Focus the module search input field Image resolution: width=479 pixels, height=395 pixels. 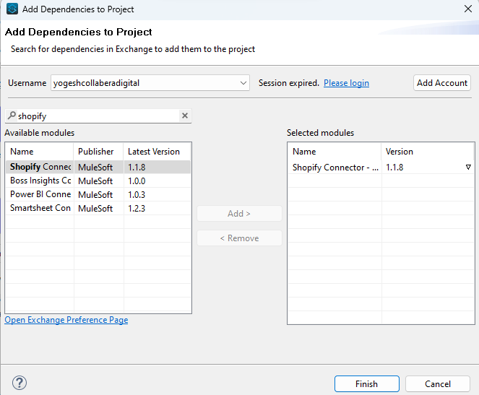pyautogui.click(x=98, y=116)
